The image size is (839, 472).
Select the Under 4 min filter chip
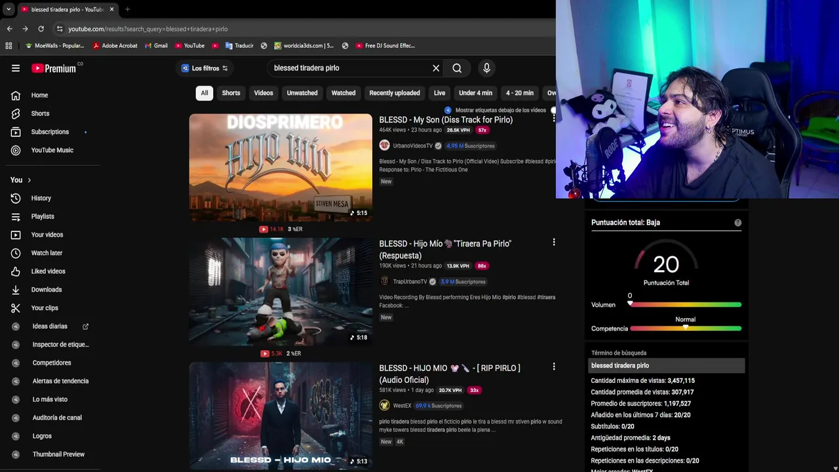point(475,93)
